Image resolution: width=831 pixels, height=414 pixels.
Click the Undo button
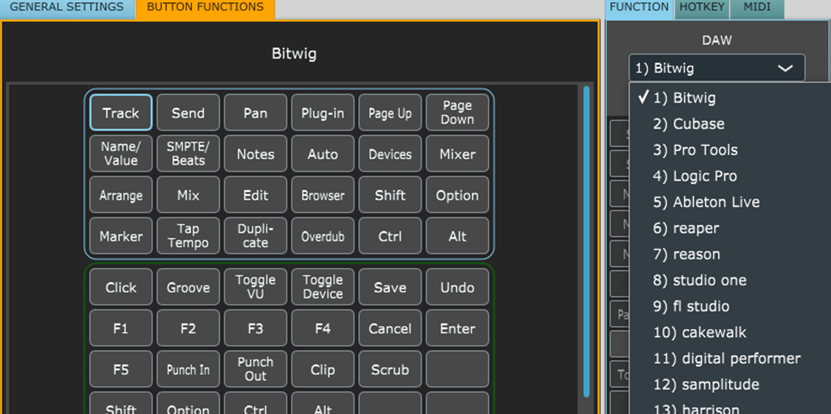click(x=457, y=287)
